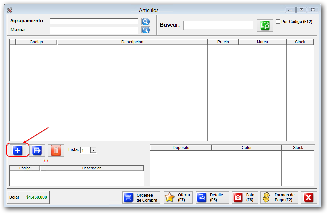Click the red X exit button
Screen dimensions: 328x214
tap(309, 197)
